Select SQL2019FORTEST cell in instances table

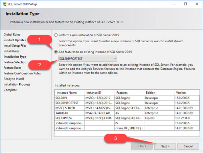(69, 103)
